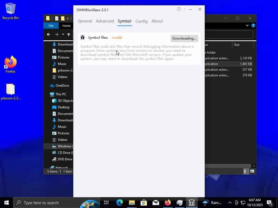Go up one folder level in Explorer

[69, 34]
